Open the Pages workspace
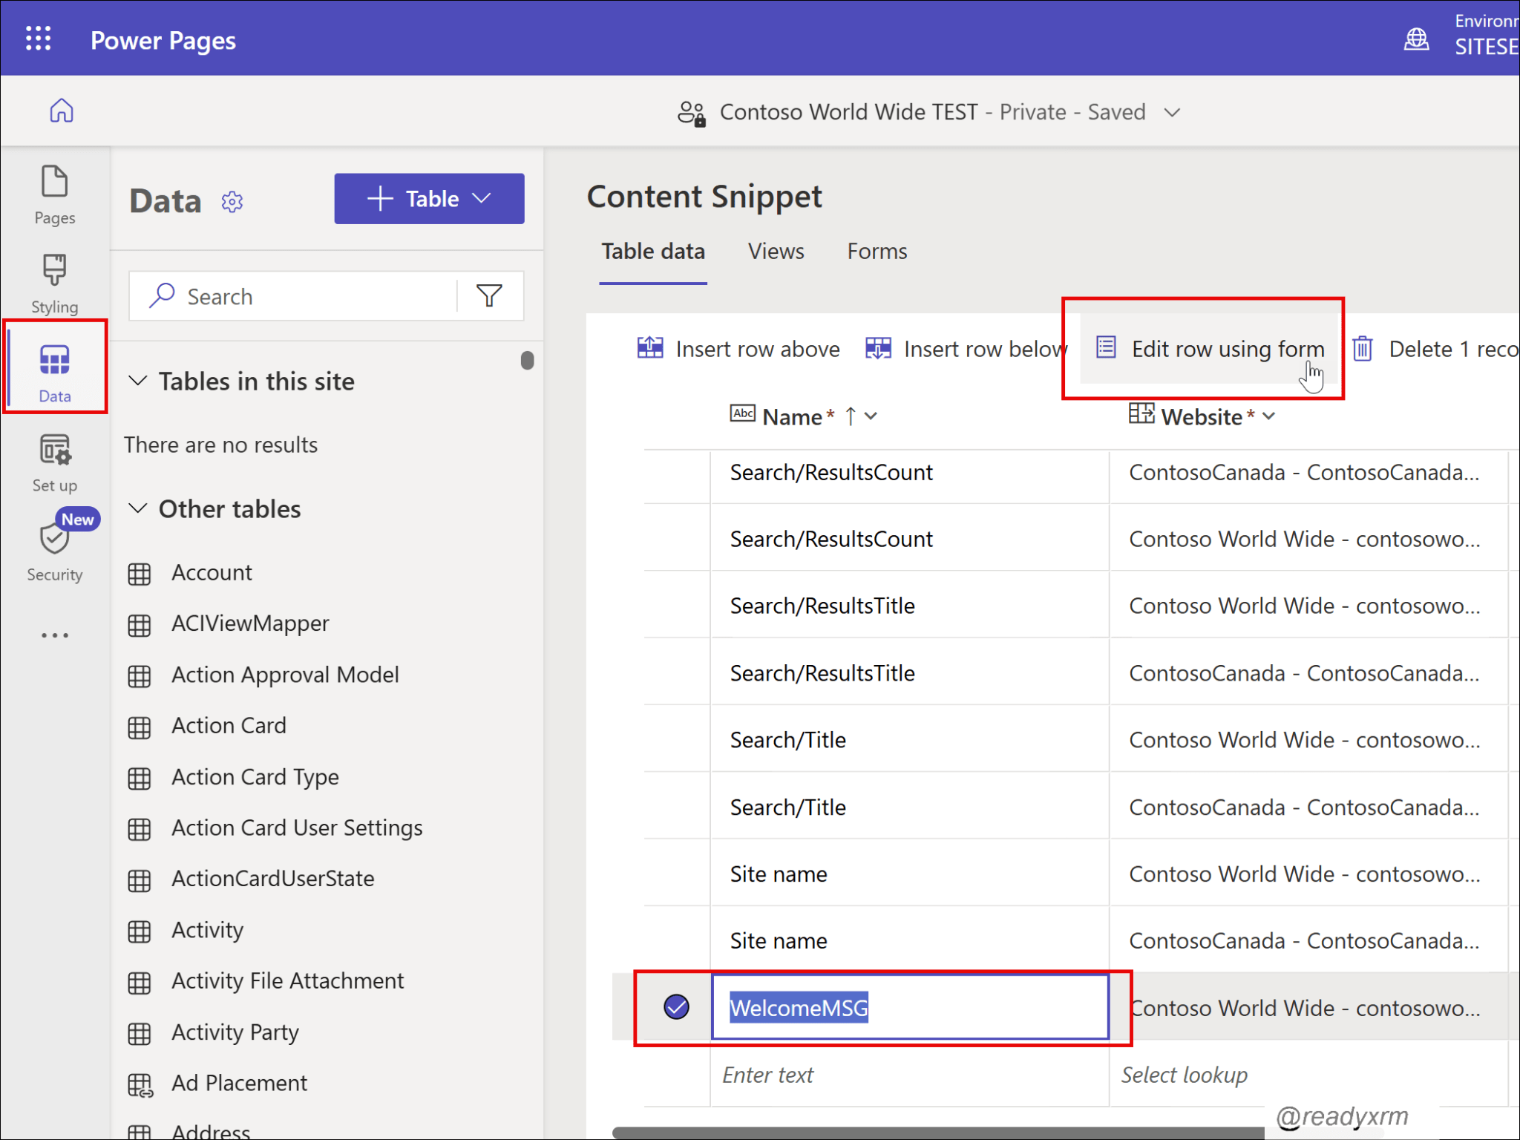The width and height of the screenshot is (1520, 1140). coord(55,195)
